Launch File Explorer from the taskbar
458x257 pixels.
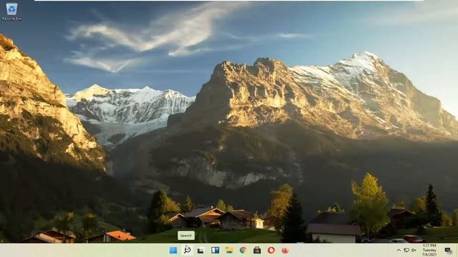coord(229,251)
